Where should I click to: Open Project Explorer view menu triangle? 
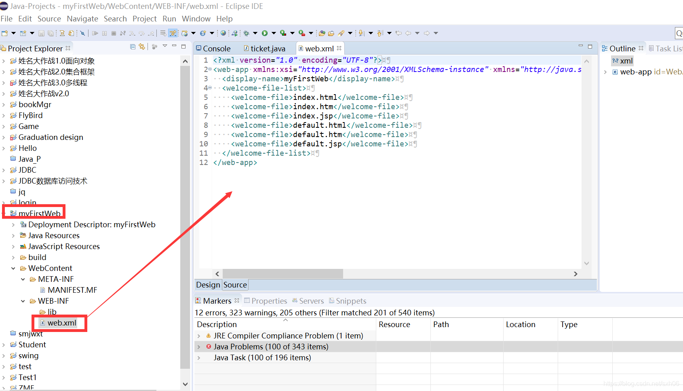tap(165, 46)
